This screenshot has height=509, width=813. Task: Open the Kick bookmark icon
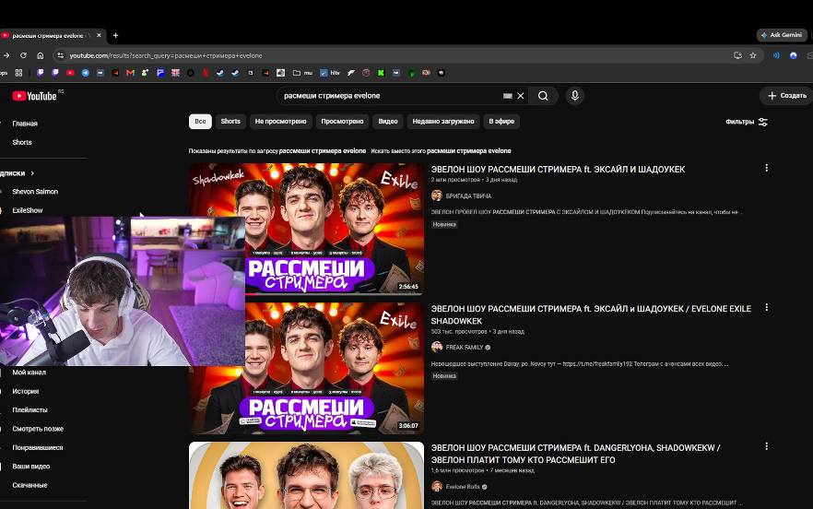point(381,73)
